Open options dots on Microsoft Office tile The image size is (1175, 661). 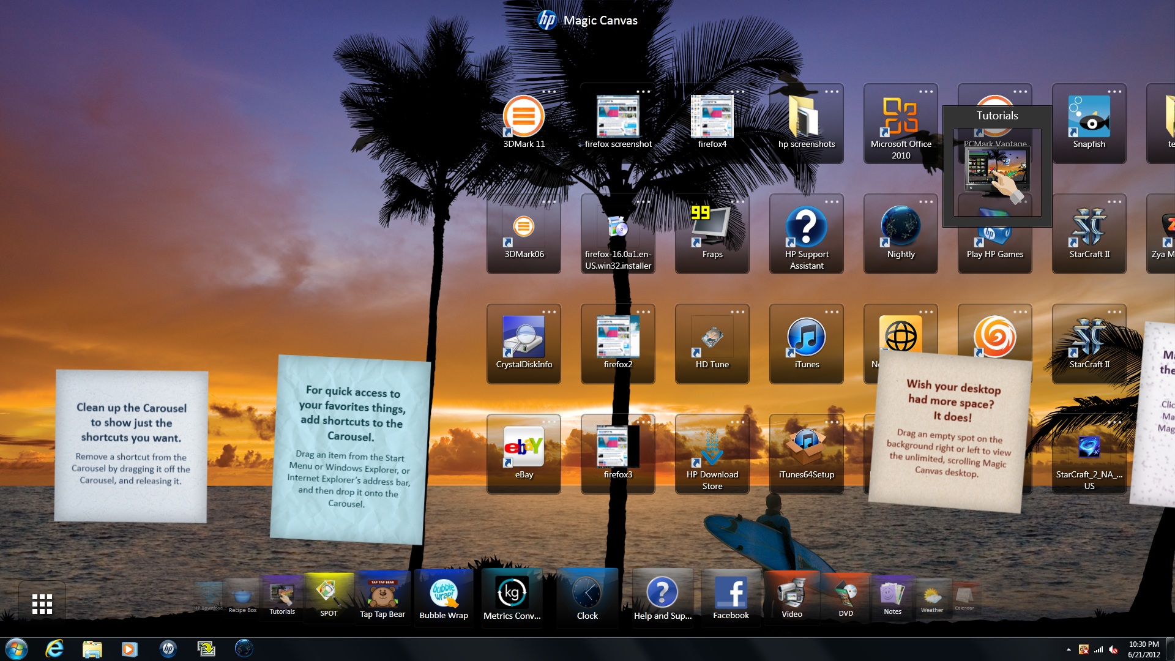tap(926, 92)
